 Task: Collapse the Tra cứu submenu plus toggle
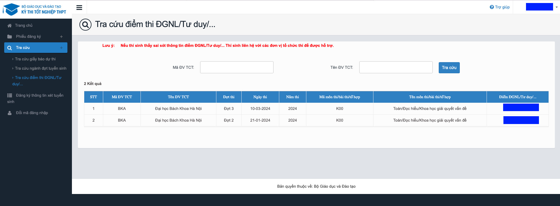[61, 48]
